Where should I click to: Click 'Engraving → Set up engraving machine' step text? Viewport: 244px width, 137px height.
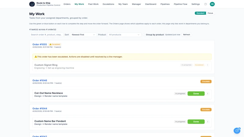pyautogui.click(x=54, y=68)
